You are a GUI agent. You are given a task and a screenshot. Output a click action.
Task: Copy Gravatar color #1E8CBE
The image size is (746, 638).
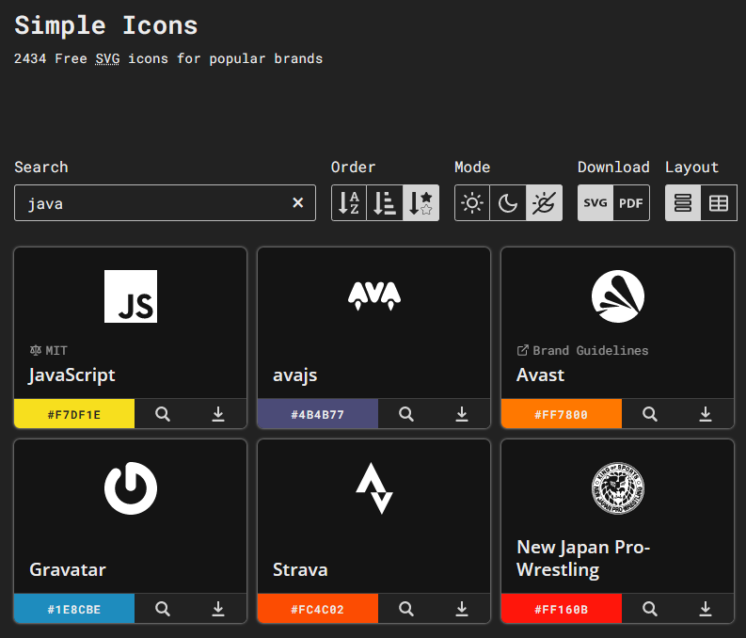coord(74,609)
